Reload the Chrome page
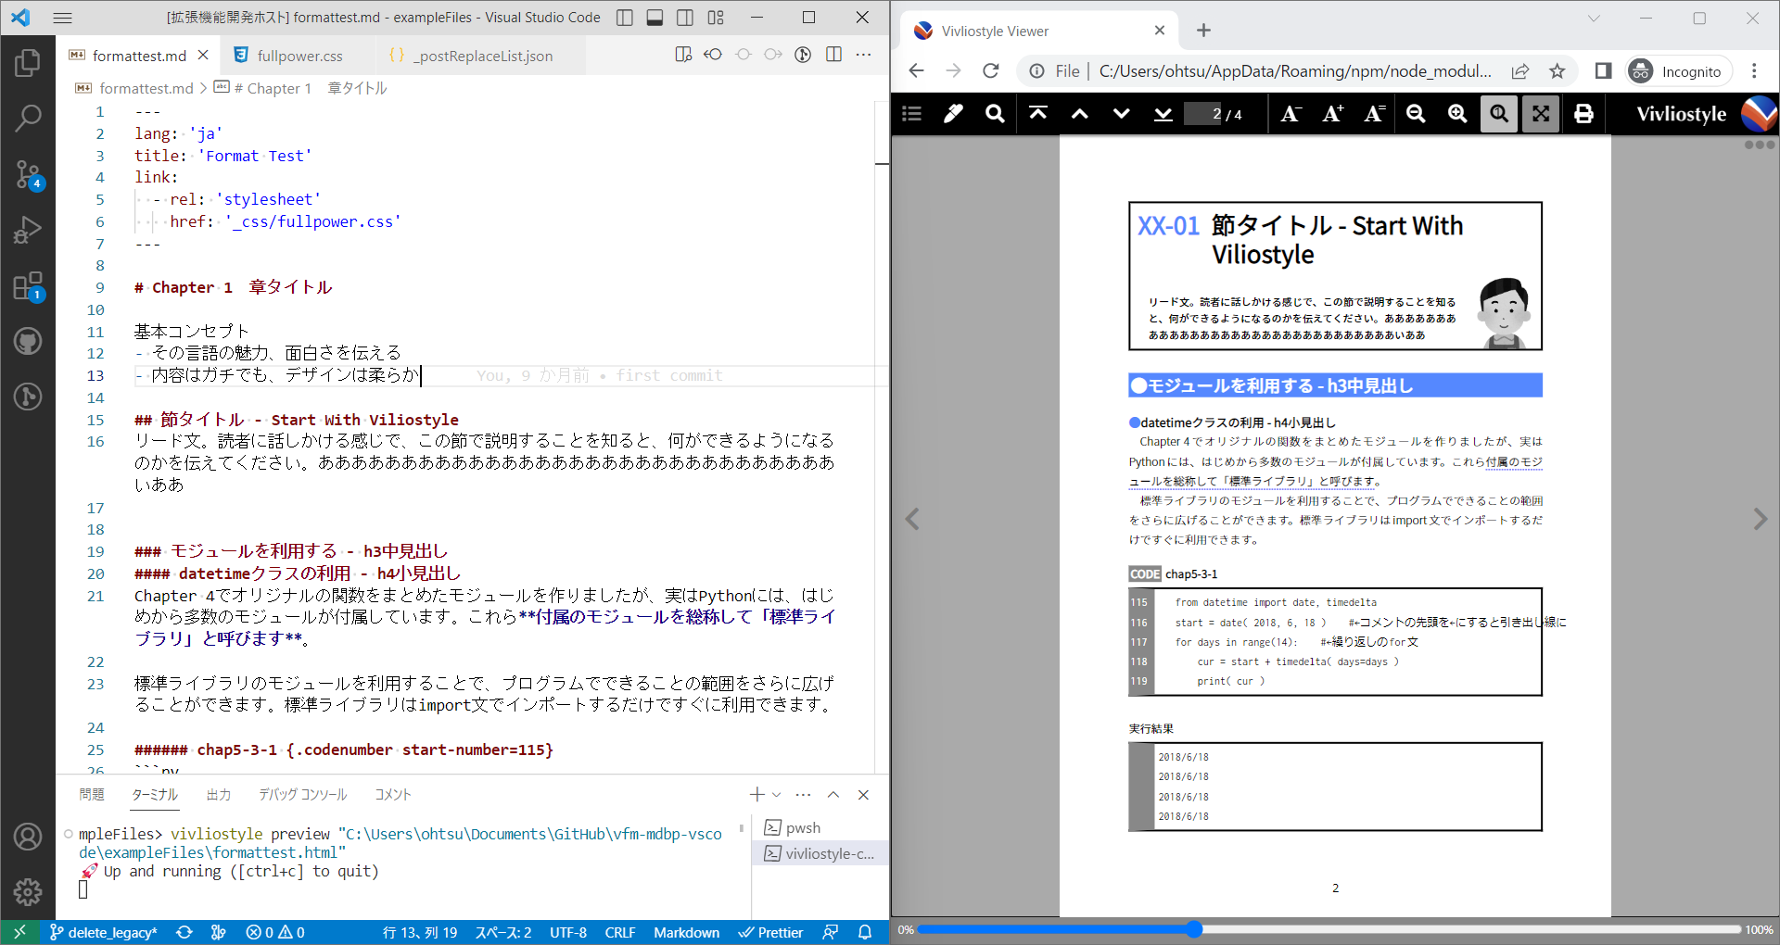Viewport: 1780px width, 945px height. point(991,71)
